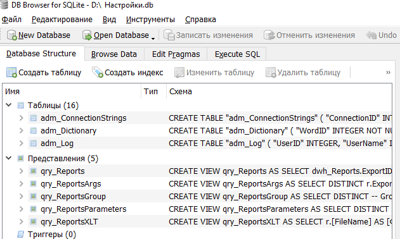Open the dropdown arrow next to Open Database
This screenshot has width=400, height=239.
[x=153, y=39]
